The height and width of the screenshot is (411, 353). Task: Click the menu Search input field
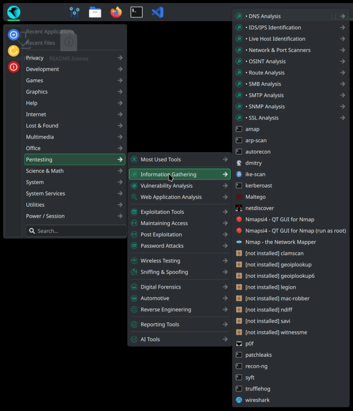coord(76,231)
